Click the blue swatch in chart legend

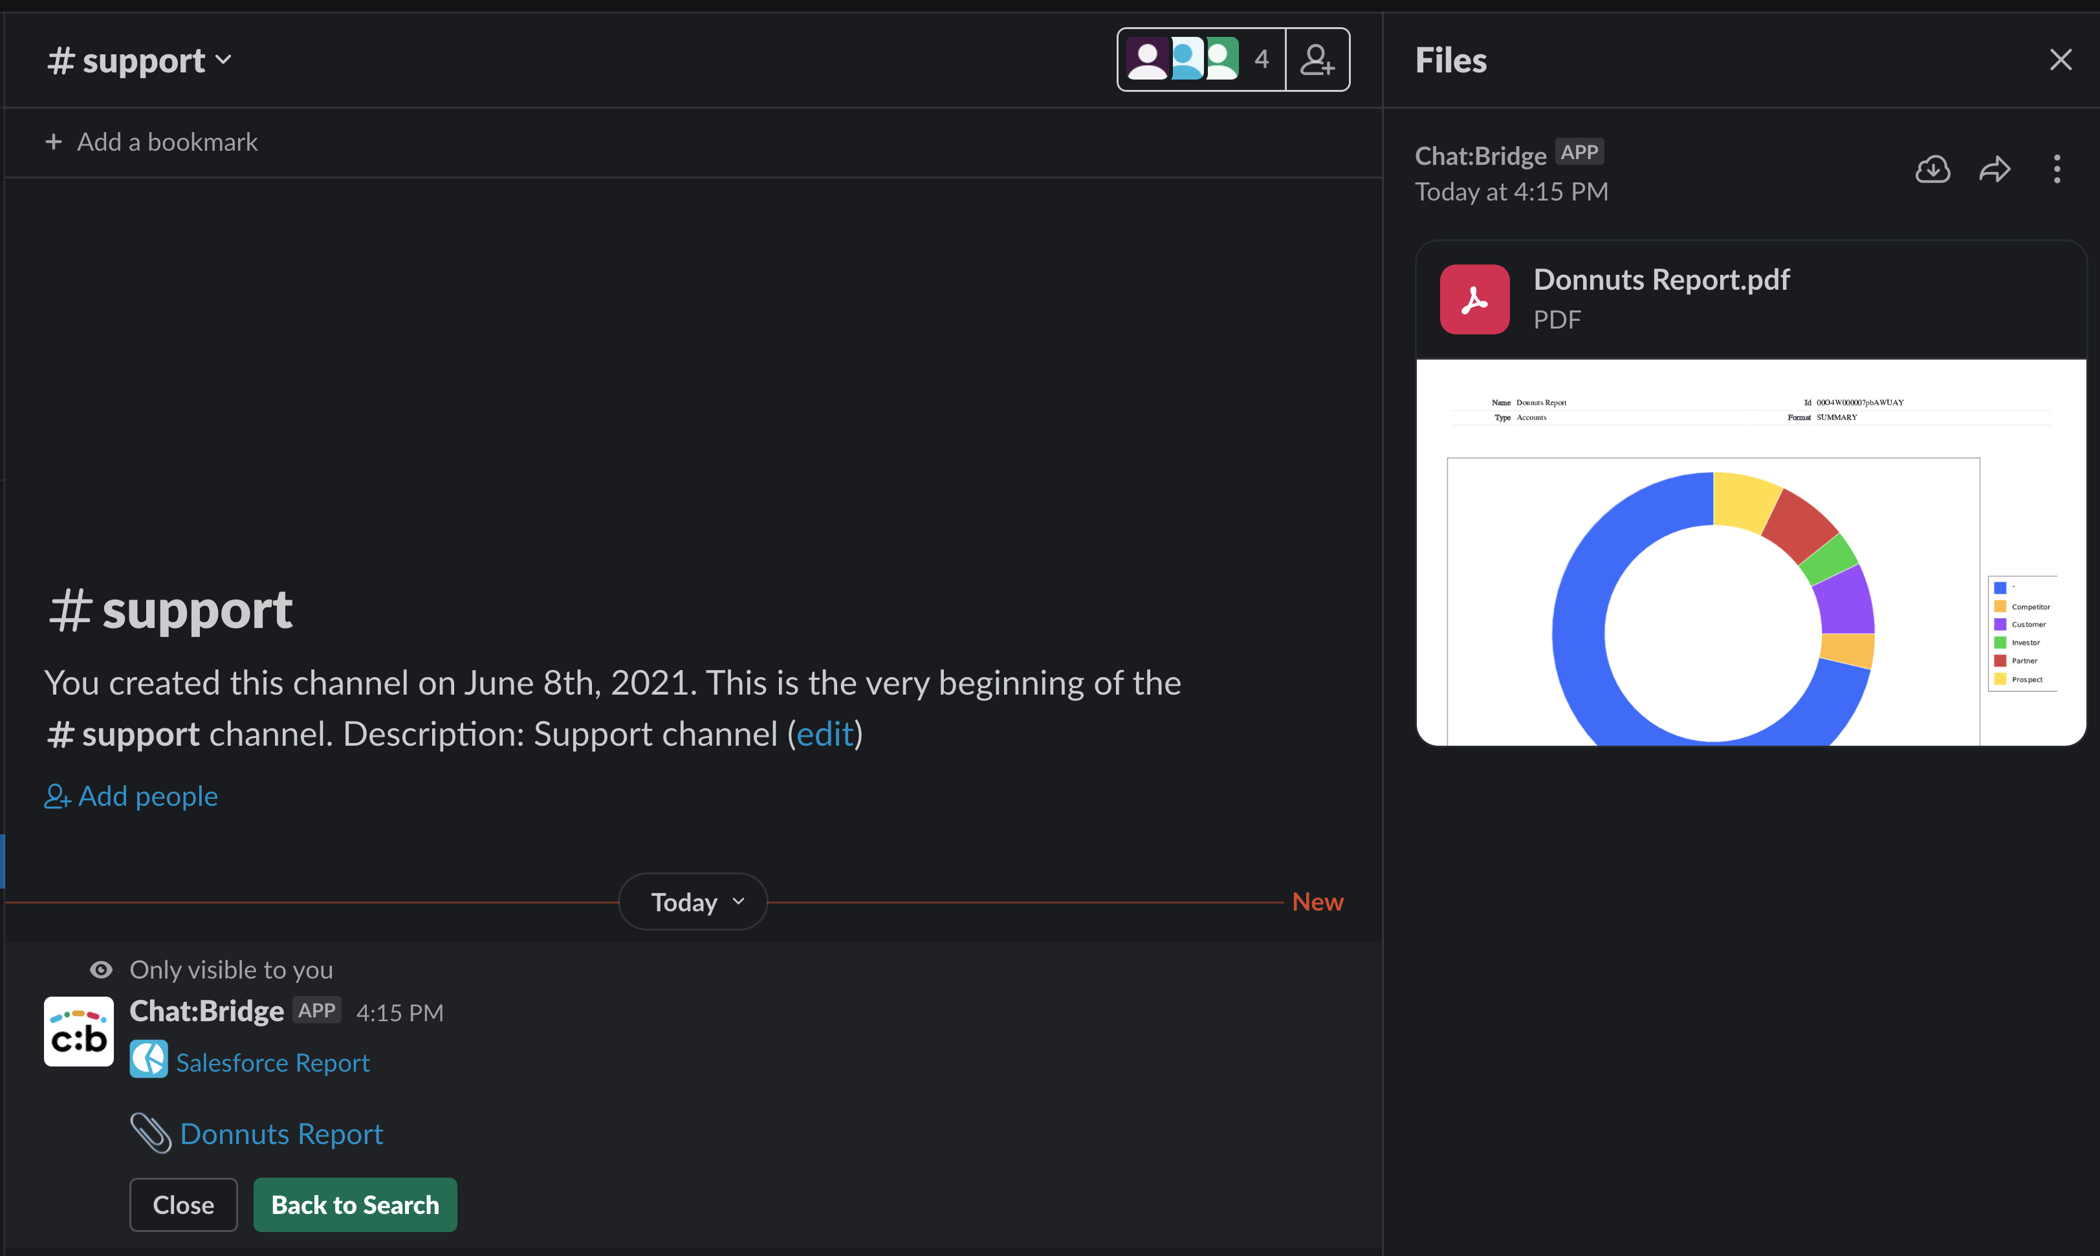2000,587
